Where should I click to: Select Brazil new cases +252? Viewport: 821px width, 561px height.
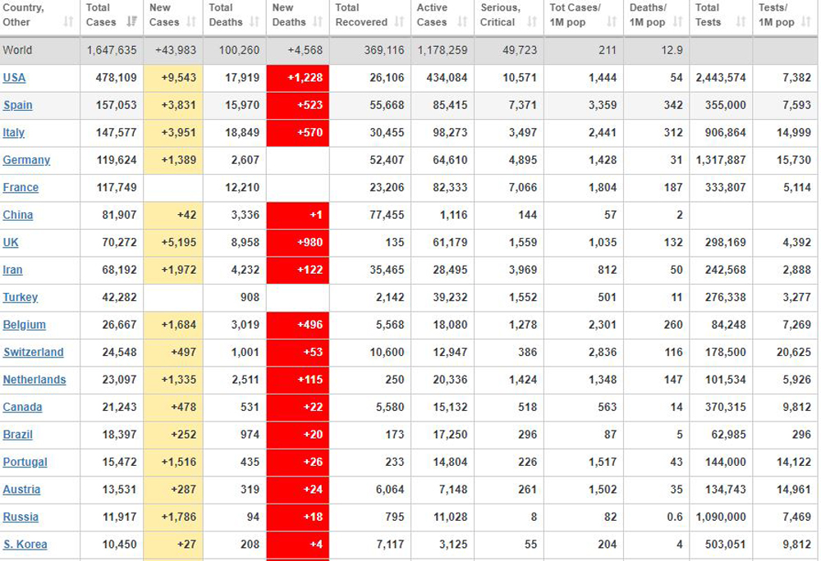click(172, 435)
